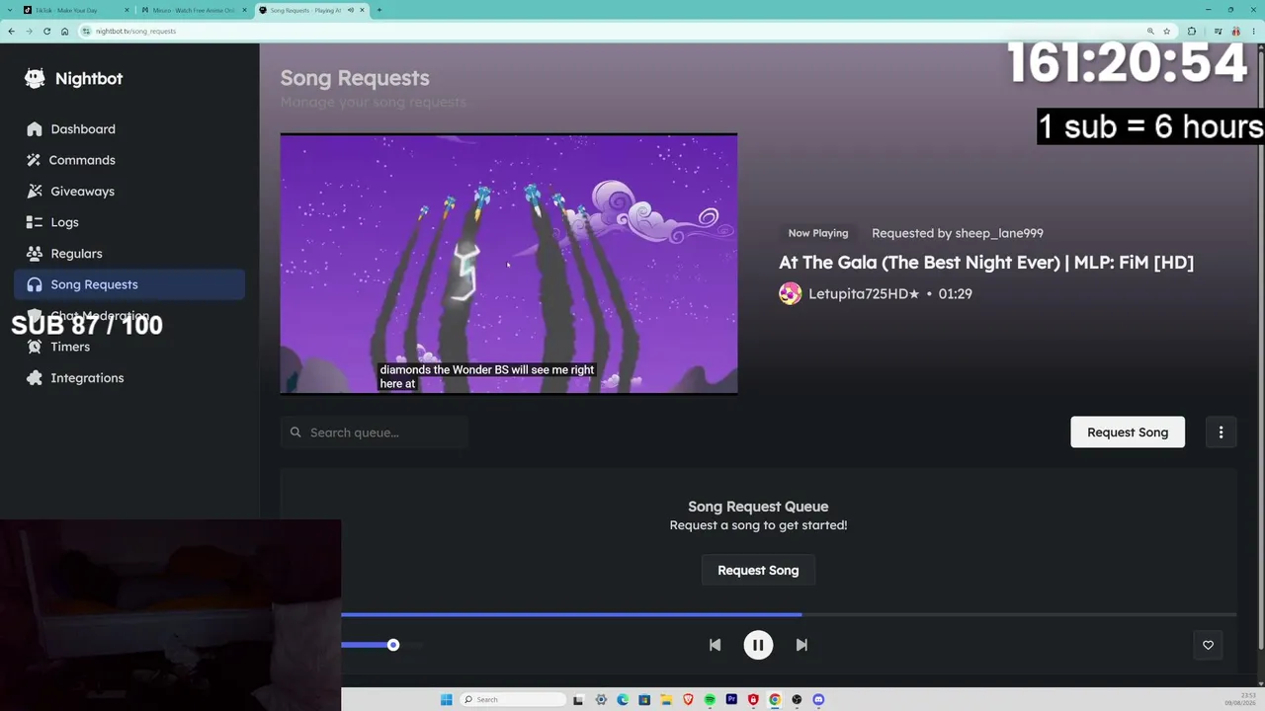Open the browser extensions puzzle menu
Image resolution: width=1265 pixels, height=711 pixels.
(x=1192, y=31)
